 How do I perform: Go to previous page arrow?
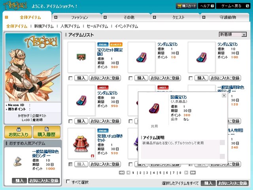pyautogui.click(x=128, y=173)
